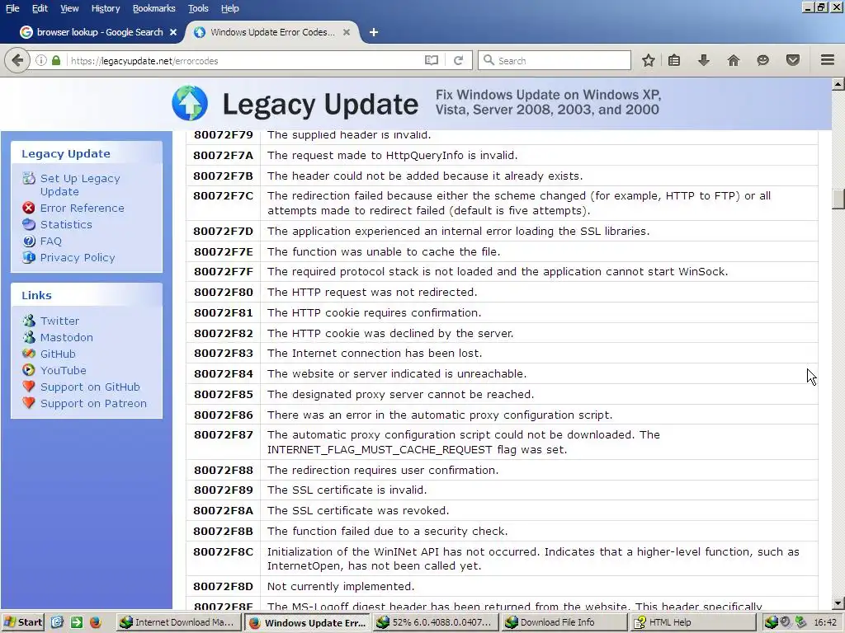
Task: Open the Pocket toolbar icon
Action: coord(793,60)
